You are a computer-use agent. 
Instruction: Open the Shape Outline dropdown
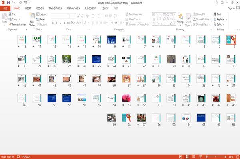[202, 20]
